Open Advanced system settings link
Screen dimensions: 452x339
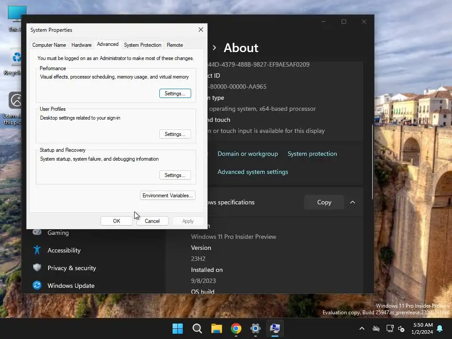coord(252,172)
